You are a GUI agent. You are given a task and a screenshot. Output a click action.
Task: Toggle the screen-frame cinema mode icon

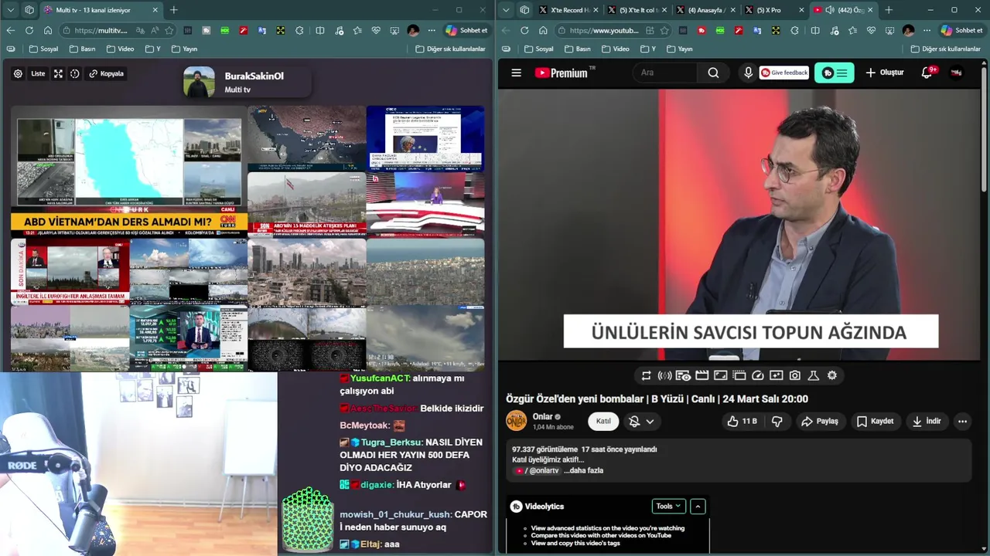(720, 375)
